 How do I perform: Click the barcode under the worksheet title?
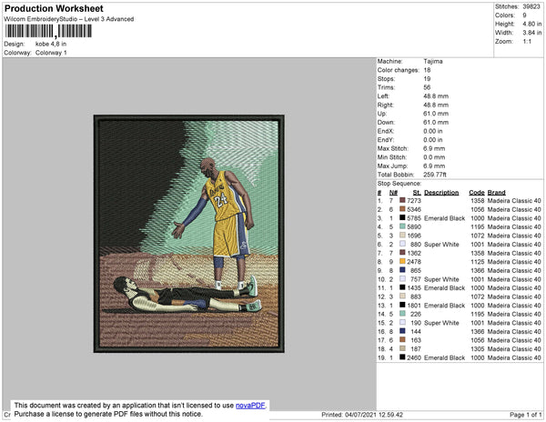pos(48,31)
